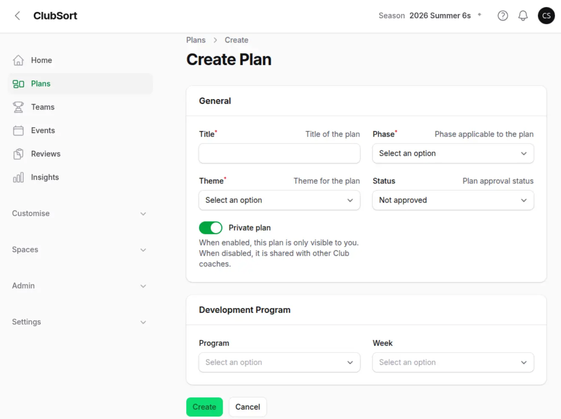Open the Week dropdown
Image resolution: width=561 pixels, height=419 pixels.
coord(453,362)
